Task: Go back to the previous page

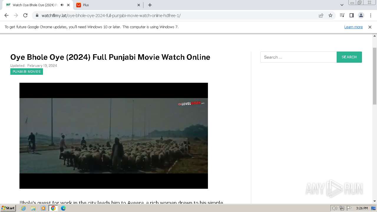Action: [6, 15]
